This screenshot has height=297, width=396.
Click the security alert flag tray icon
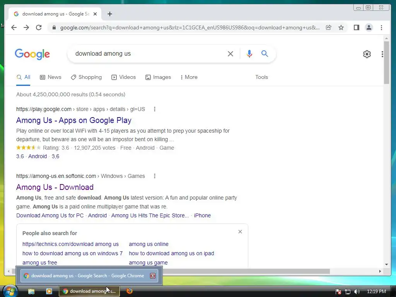(x=338, y=292)
